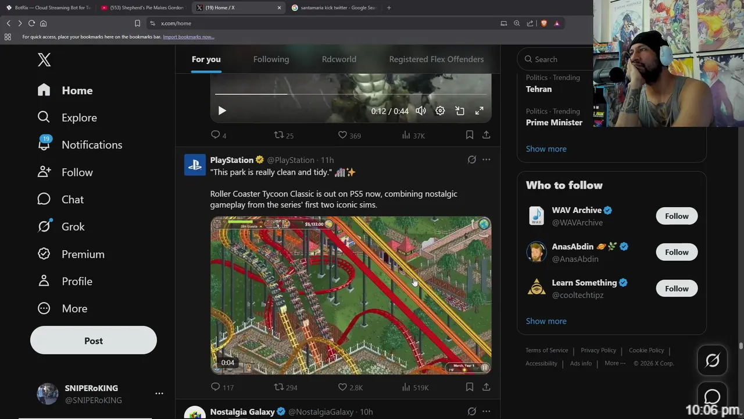Open Privacy Policy footer link

(x=598, y=350)
